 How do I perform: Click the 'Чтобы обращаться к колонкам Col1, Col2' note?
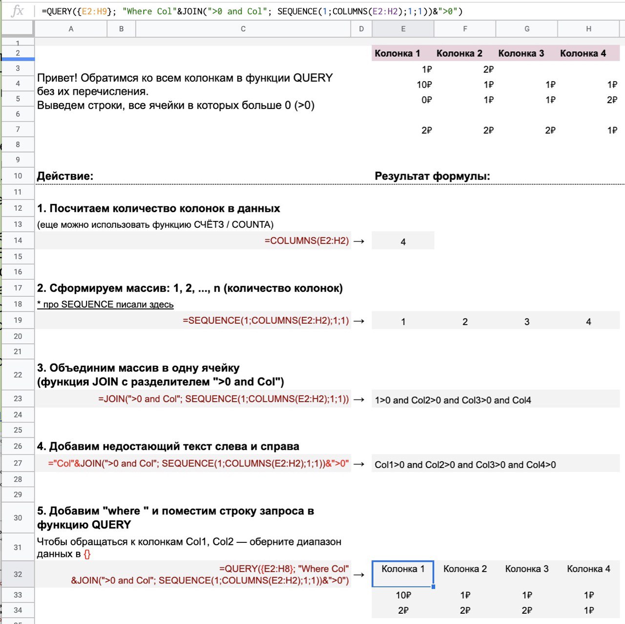[189, 548]
